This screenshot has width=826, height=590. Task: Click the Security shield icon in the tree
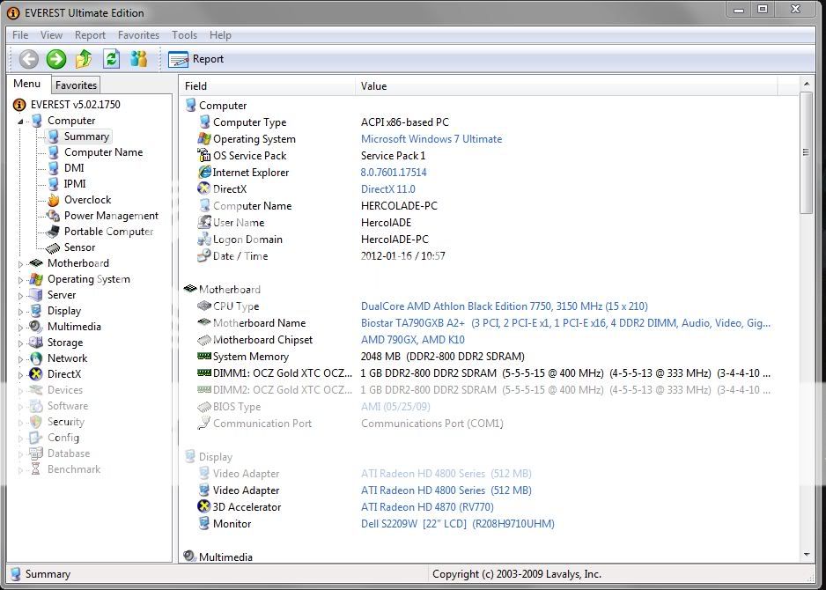pos(36,422)
